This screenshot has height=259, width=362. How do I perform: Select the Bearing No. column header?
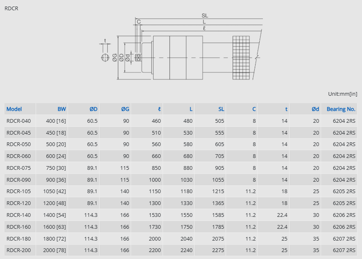pyautogui.click(x=341, y=109)
